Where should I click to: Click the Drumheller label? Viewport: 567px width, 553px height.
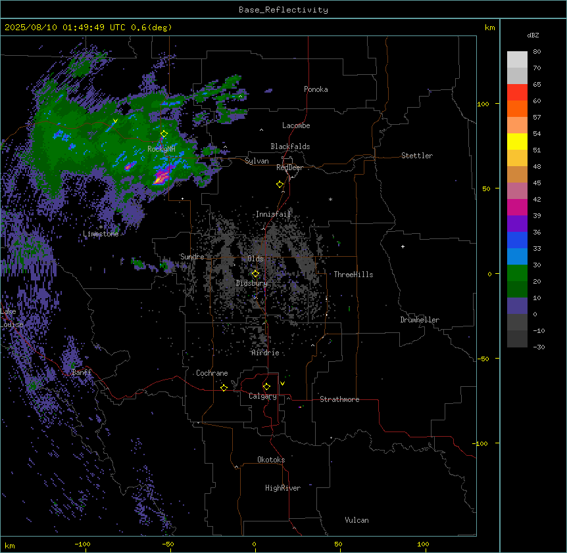(420, 320)
